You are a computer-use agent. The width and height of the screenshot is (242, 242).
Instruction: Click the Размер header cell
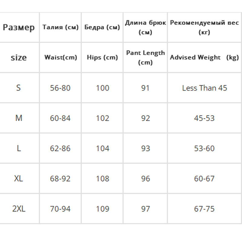tap(19, 28)
